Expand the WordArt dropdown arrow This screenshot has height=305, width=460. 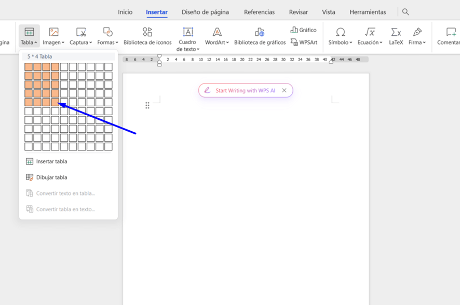click(x=227, y=43)
